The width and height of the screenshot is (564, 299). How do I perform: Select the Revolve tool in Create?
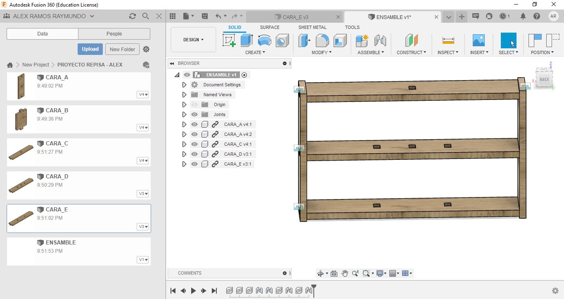coord(264,40)
